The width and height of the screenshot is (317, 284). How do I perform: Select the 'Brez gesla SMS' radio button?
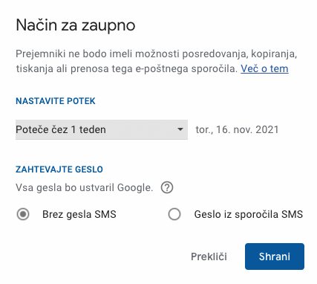(x=23, y=214)
